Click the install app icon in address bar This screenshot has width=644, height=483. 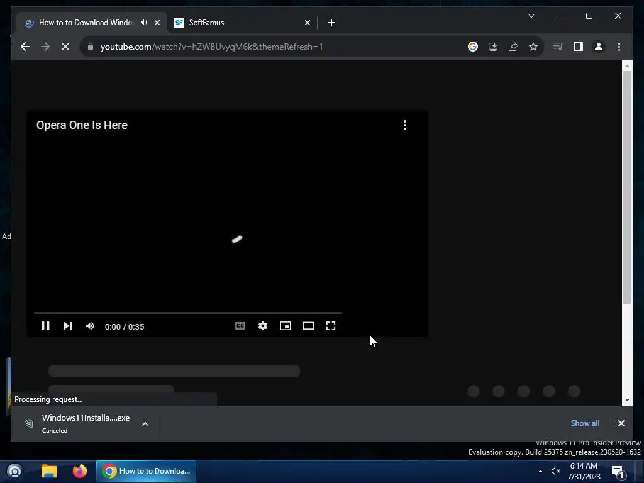click(x=493, y=47)
